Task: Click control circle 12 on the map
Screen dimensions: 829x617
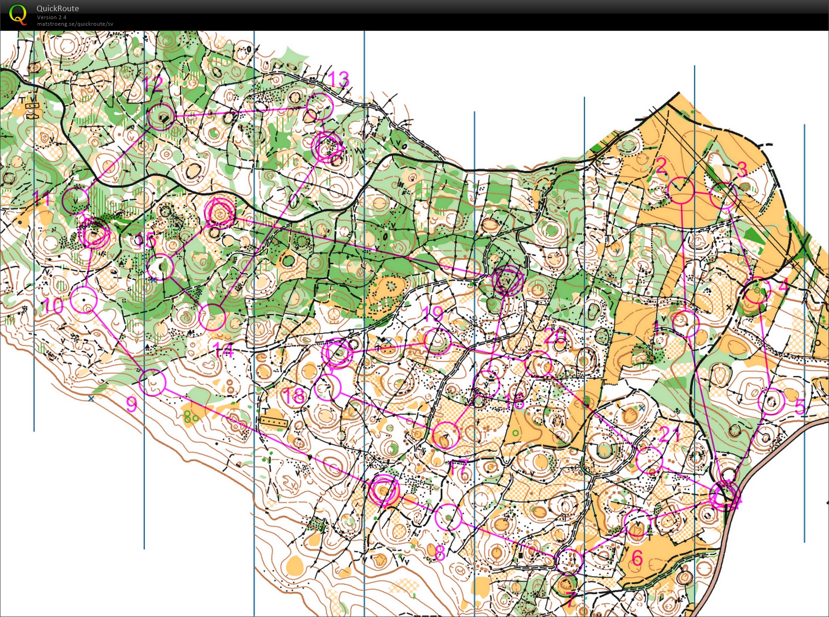Action: pos(161,117)
